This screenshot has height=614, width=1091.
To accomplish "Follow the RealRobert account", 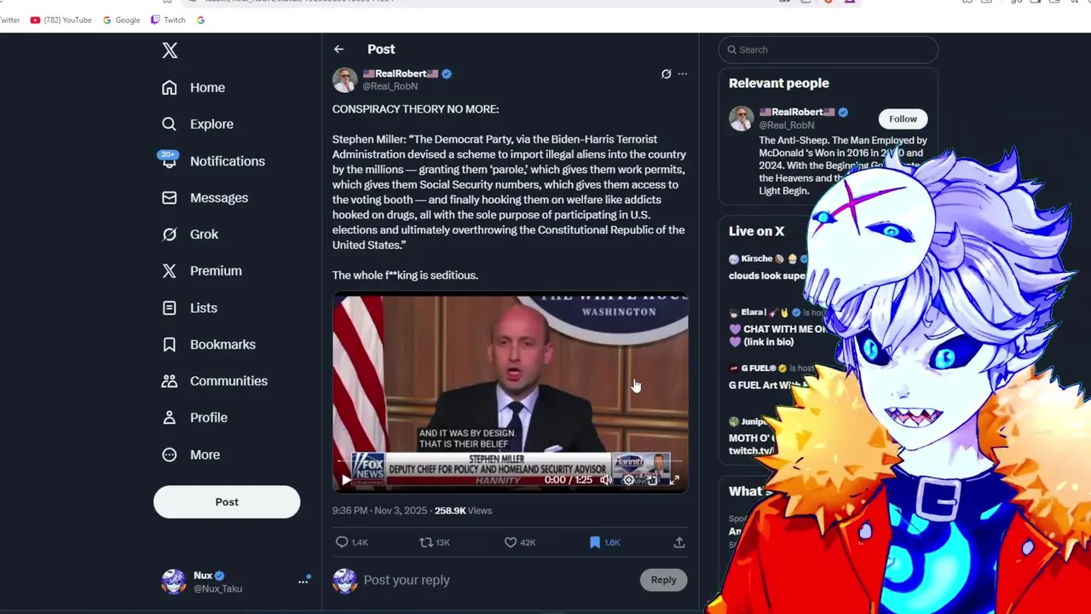I will point(903,119).
